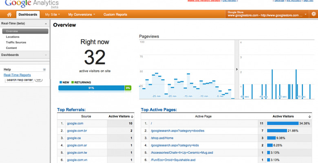Open the My Site dropdown menu

pyautogui.click(x=53, y=14)
